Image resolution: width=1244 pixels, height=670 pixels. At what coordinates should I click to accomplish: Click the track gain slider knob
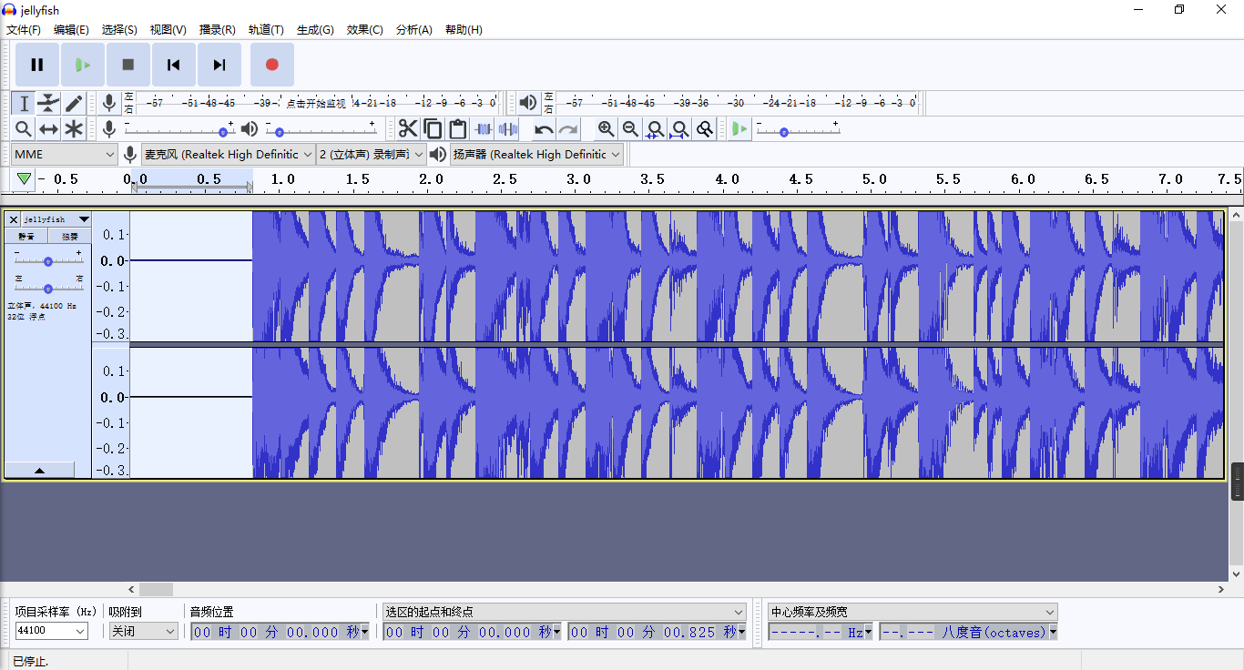pos(47,261)
